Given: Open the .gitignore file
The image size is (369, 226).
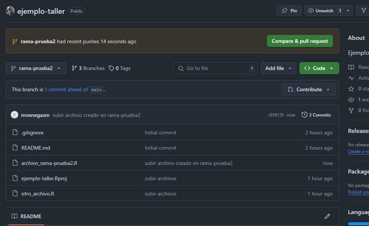Looking at the screenshot, I should [32, 133].
